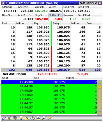Open the bell alarm icon
This screenshot has height=122, width=103.
point(38,118)
